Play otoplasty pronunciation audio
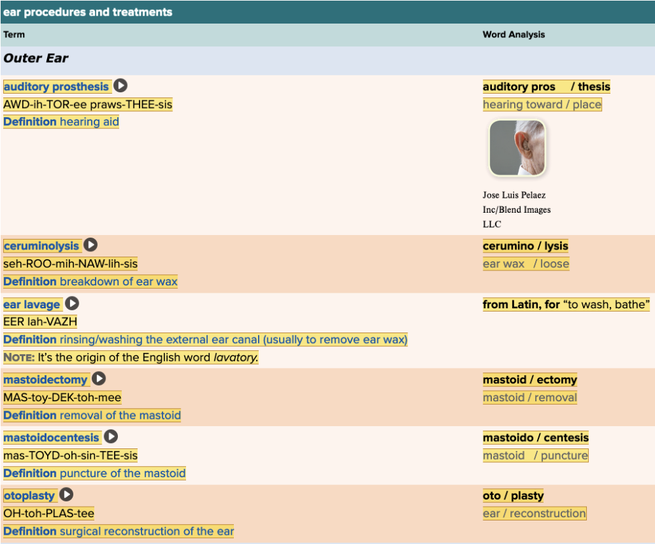This screenshot has width=655, height=544. pyautogui.click(x=66, y=495)
